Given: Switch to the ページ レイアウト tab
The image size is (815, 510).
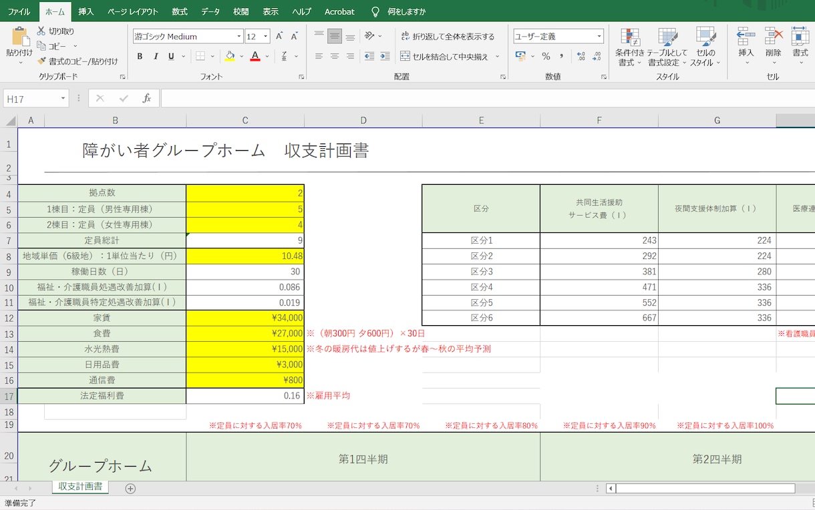Looking at the screenshot, I should point(133,11).
